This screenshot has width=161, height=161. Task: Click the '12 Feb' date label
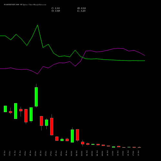[x=118, y=153]
